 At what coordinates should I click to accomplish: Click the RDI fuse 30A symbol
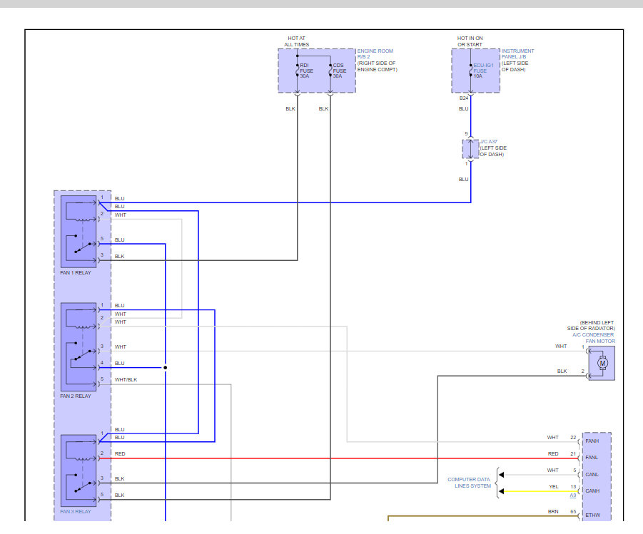pyautogui.click(x=298, y=71)
